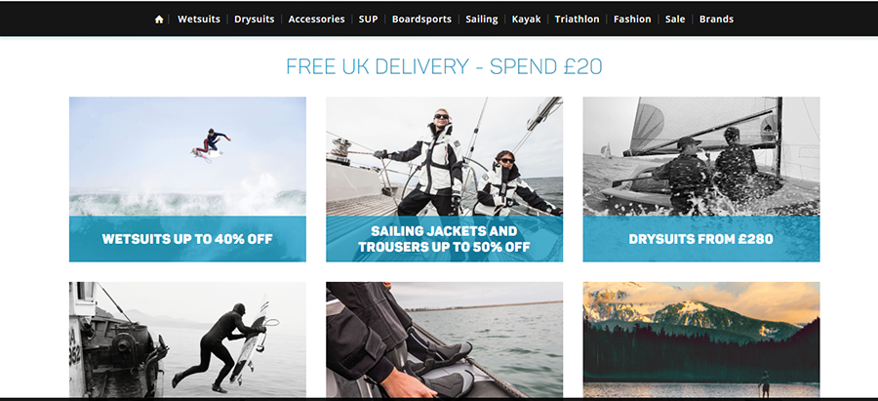Open the surfer jumping wave image
Viewport: 878px width, 401px height.
coord(187,157)
